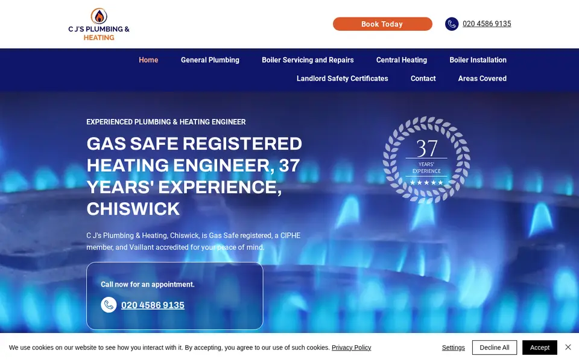Screen dimensions: 579x362
Task: Click Decline All cookies button
Action: pos(495,348)
